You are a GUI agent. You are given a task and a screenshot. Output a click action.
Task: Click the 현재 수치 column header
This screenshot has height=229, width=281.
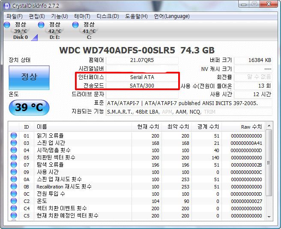tap(146, 127)
